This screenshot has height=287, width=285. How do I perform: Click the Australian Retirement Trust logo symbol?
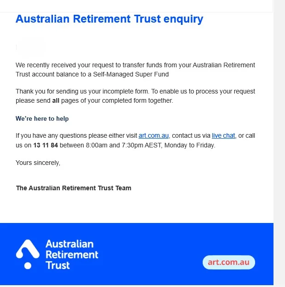click(x=28, y=254)
